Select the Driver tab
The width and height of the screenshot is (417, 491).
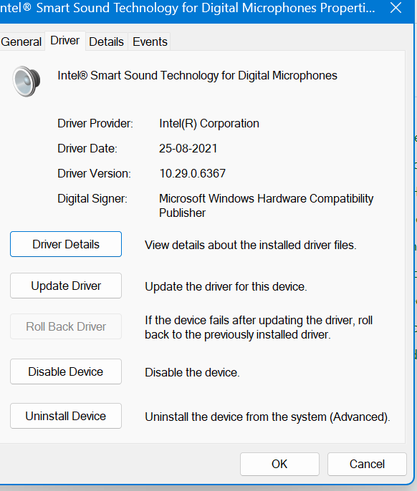click(65, 41)
